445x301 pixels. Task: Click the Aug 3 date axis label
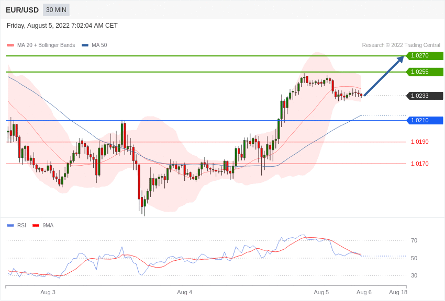(x=48, y=292)
